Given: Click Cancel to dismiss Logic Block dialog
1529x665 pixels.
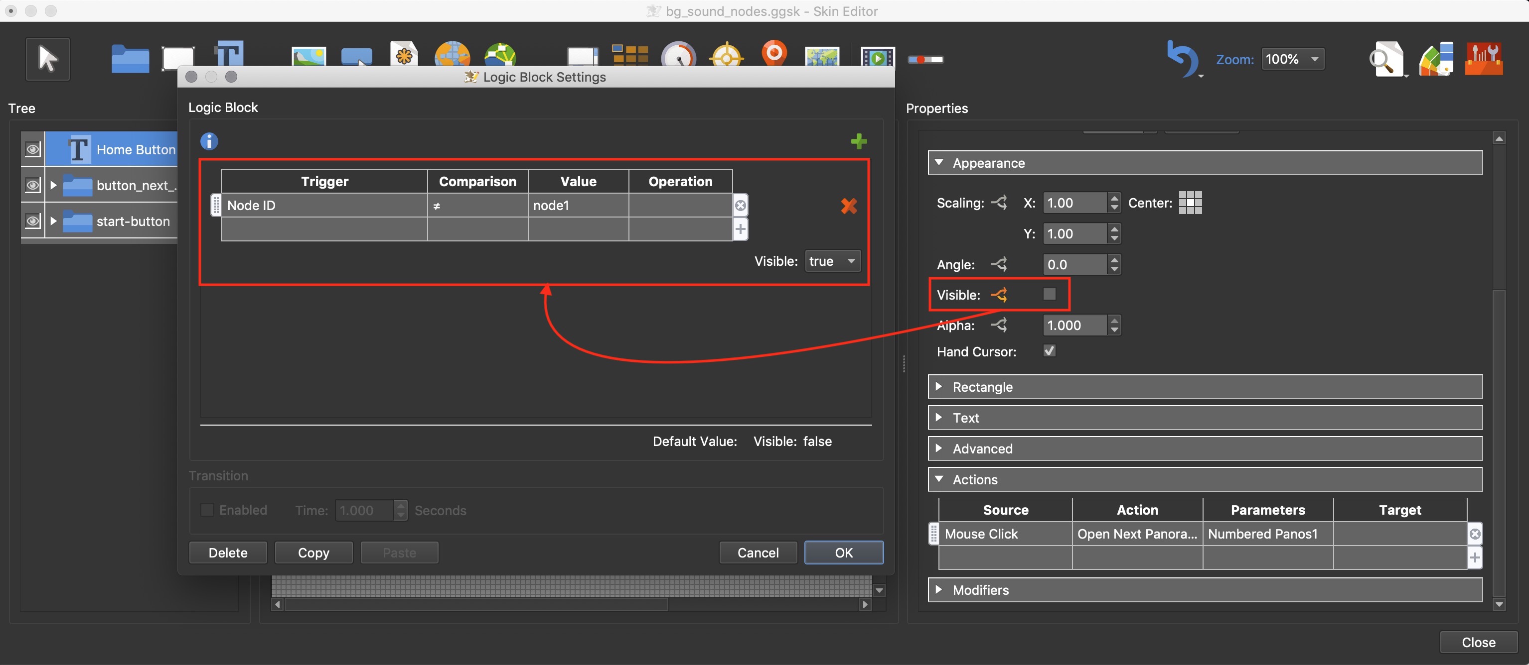Looking at the screenshot, I should pyautogui.click(x=759, y=551).
